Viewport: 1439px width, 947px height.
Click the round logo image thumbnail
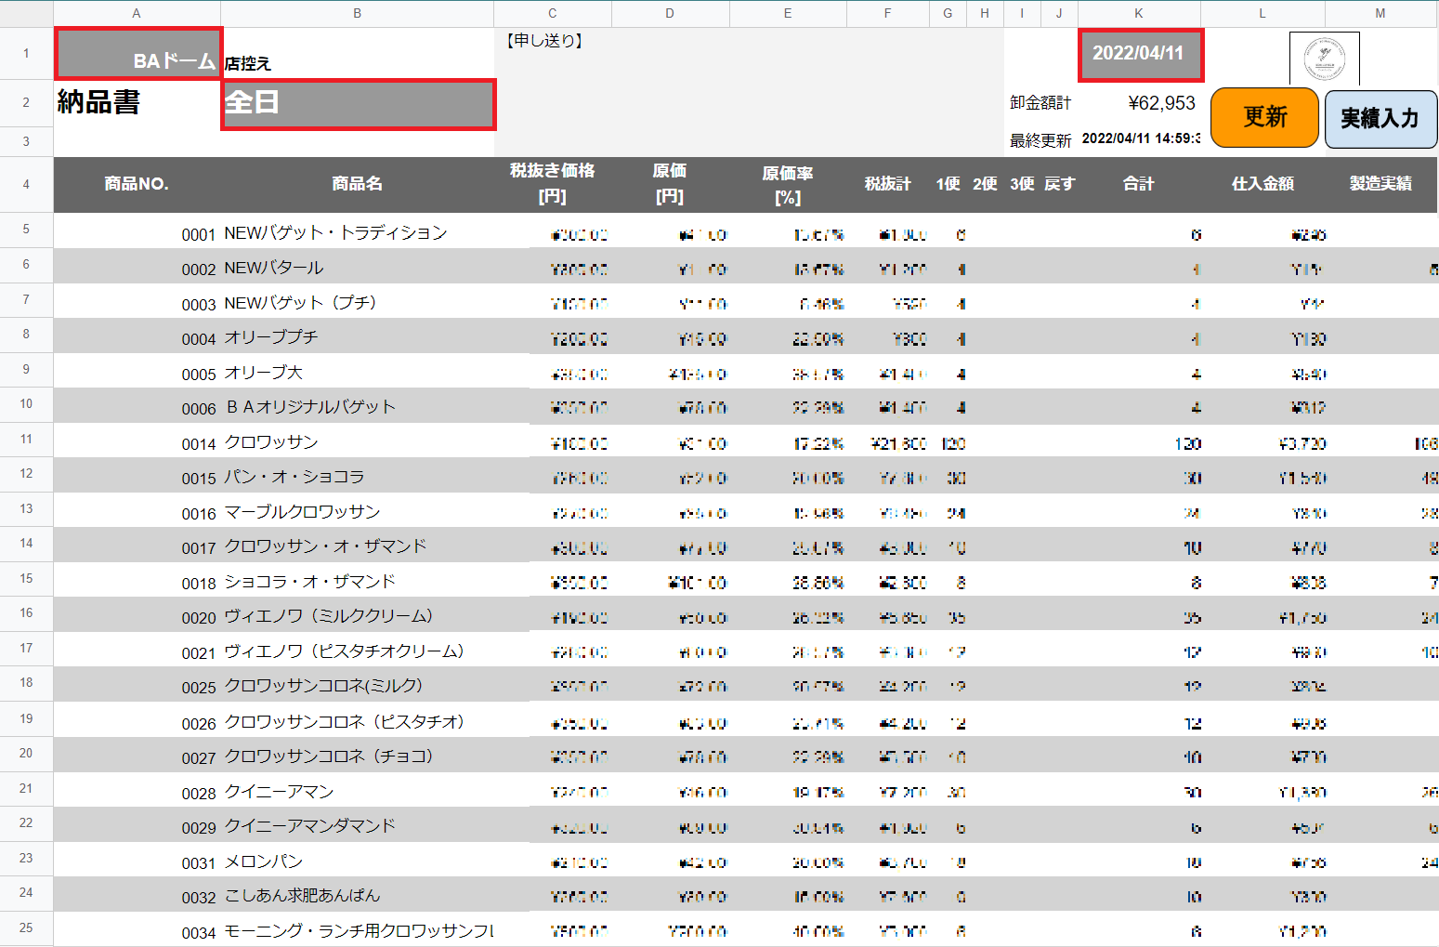1324,58
